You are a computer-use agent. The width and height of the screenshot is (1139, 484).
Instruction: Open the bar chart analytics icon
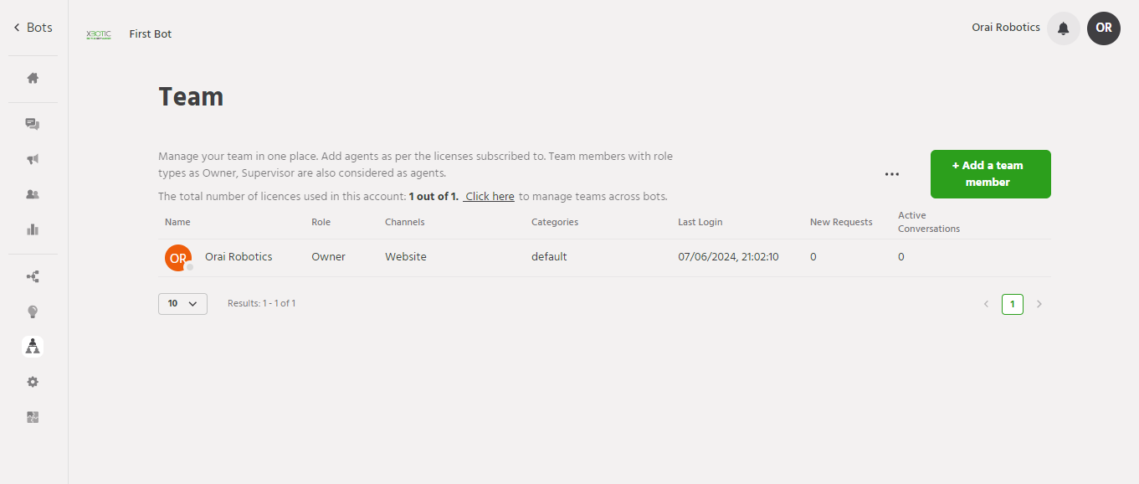coord(33,229)
